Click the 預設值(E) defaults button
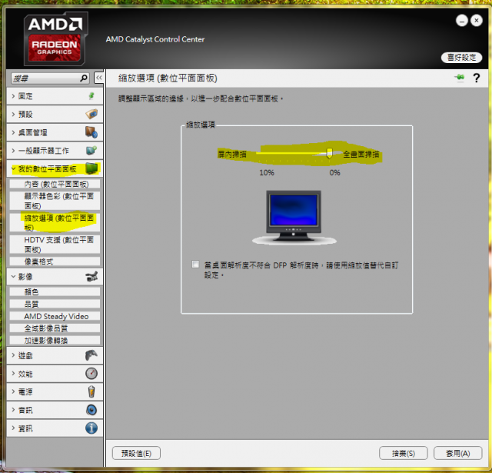 pyautogui.click(x=136, y=453)
